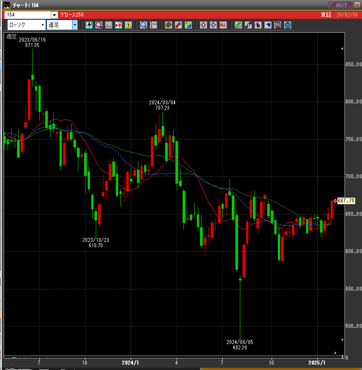Click the 週足 label on the chart
The image size is (362, 370).
(11, 37)
